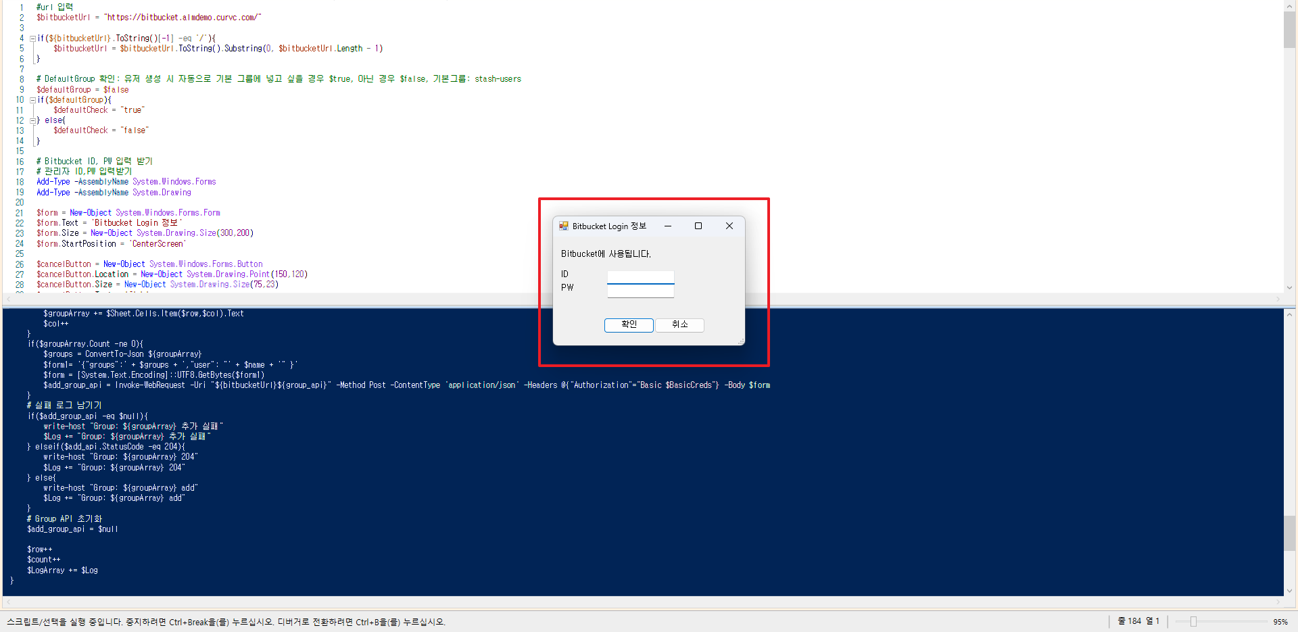Click '$form.Size' assignment on line 23
The height and width of the screenshot is (632, 1298).
point(145,233)
